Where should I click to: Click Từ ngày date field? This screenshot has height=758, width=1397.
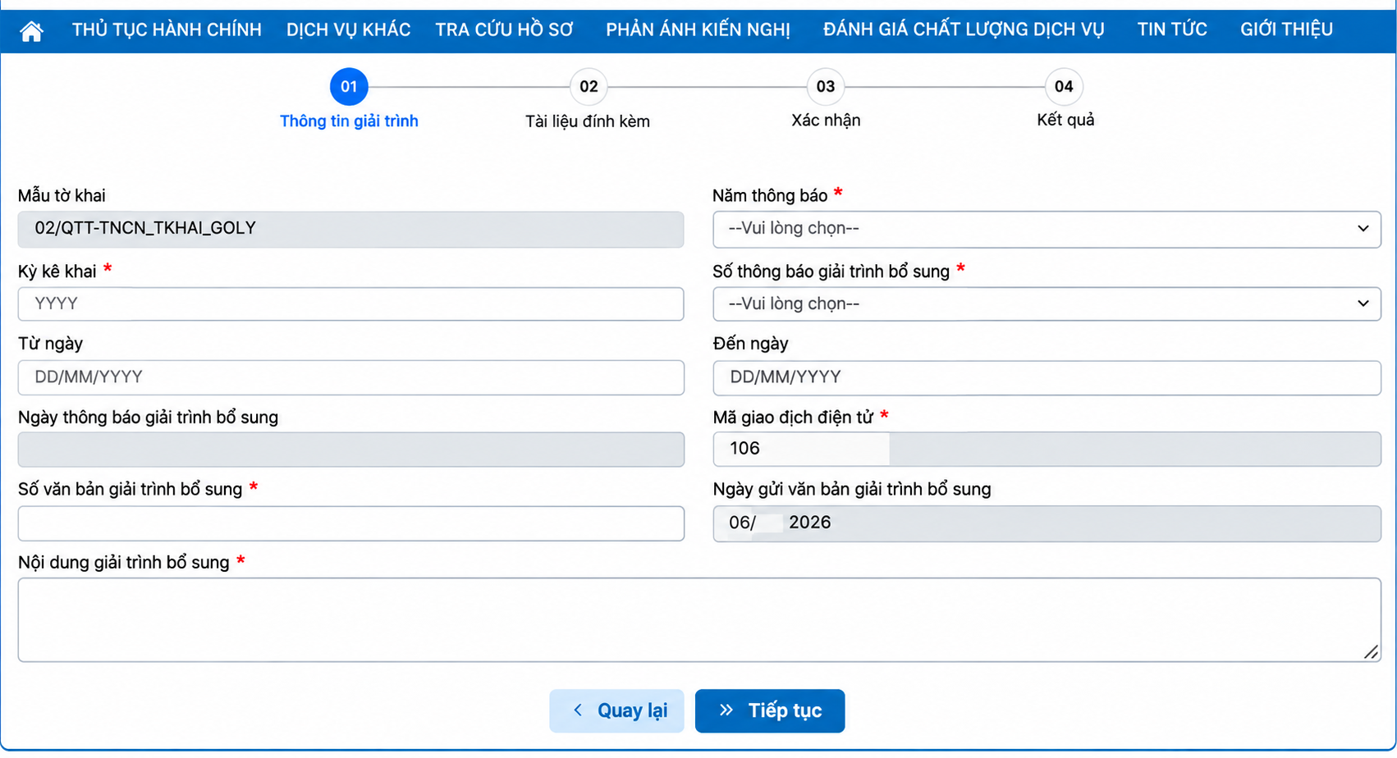(x=350, y=377)
